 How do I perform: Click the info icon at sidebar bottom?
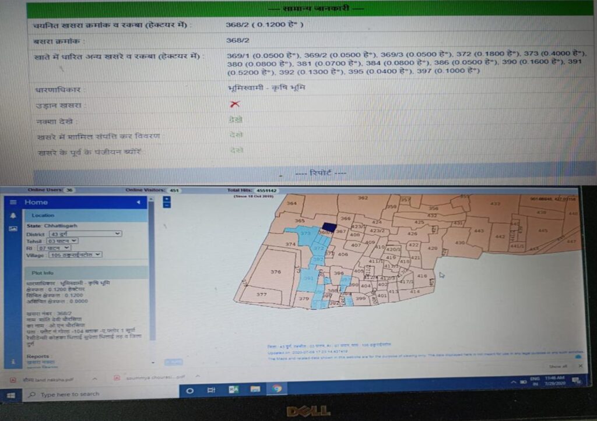[x=12, y=362]
